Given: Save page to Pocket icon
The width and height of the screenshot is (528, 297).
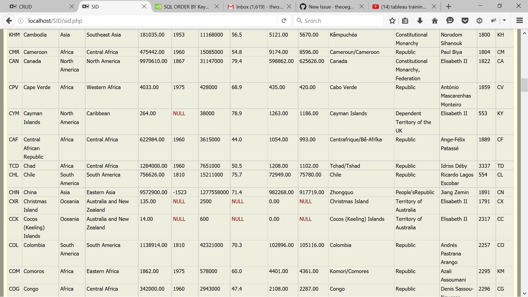Looking at the screenshot, I should pos(465,21).
